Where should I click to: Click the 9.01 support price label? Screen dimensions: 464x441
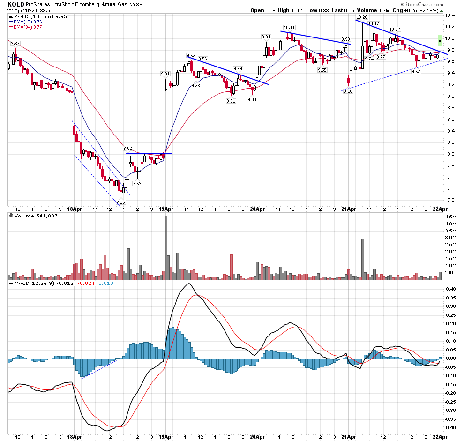231,101
